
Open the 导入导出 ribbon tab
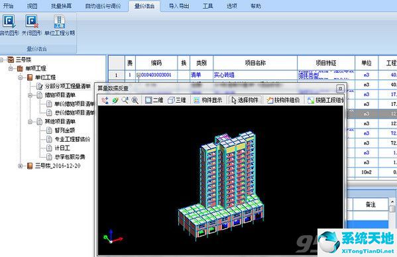pos(179,6)
